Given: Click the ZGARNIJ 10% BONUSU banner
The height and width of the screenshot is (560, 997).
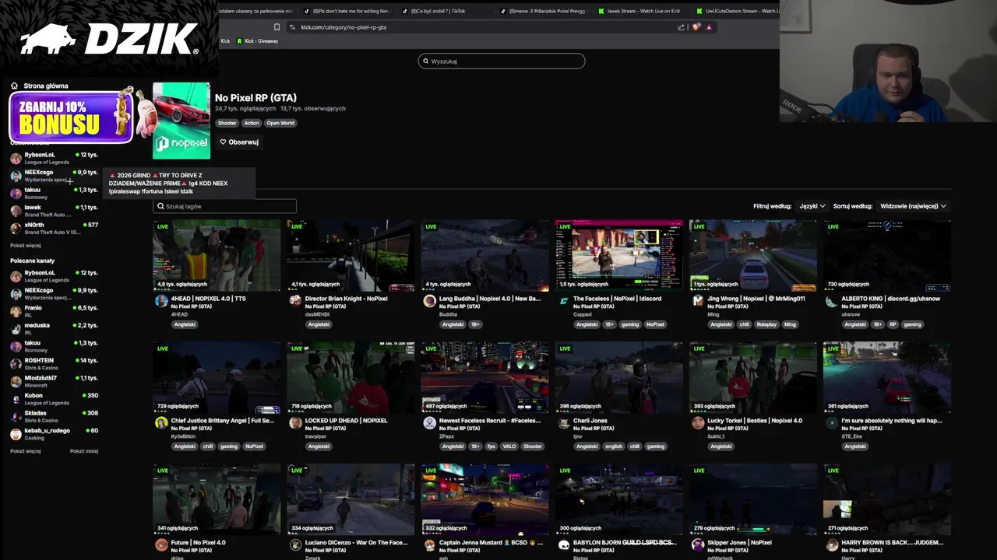Looking at the screenshot, I should (72, 117).
